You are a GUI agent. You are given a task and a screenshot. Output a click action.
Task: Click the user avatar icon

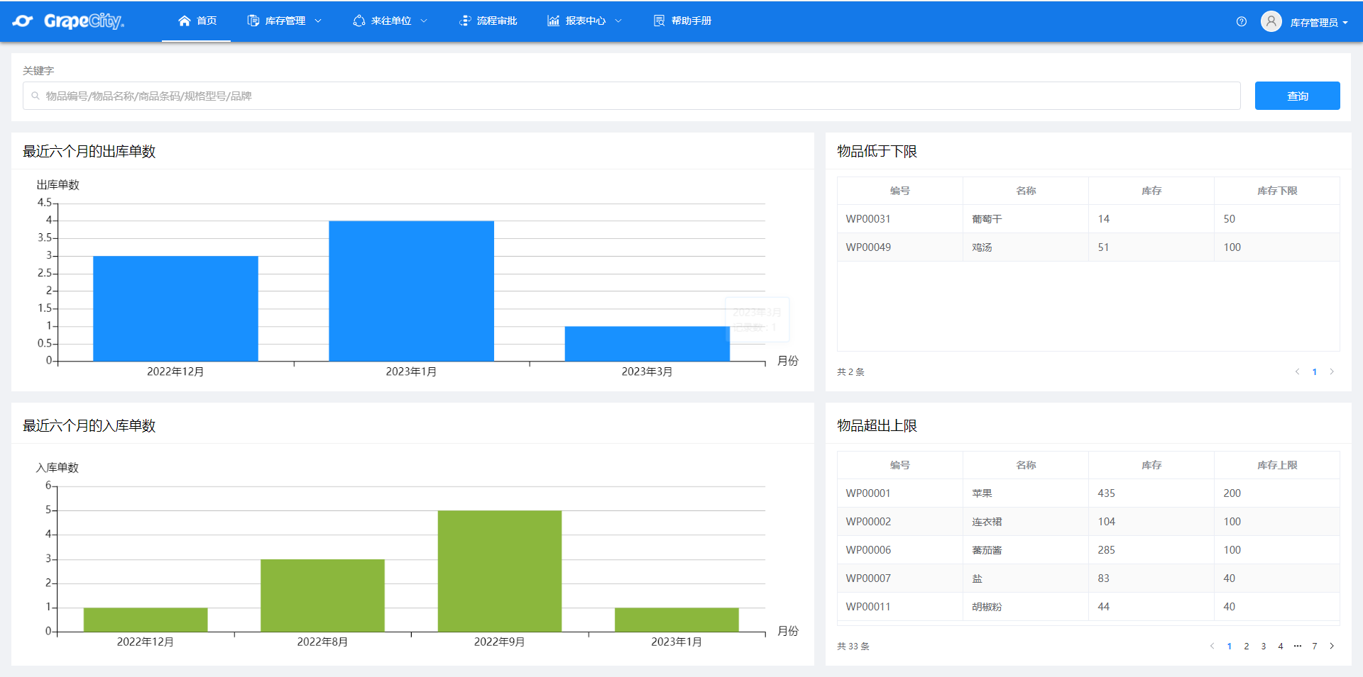(x=1271, y=21)
